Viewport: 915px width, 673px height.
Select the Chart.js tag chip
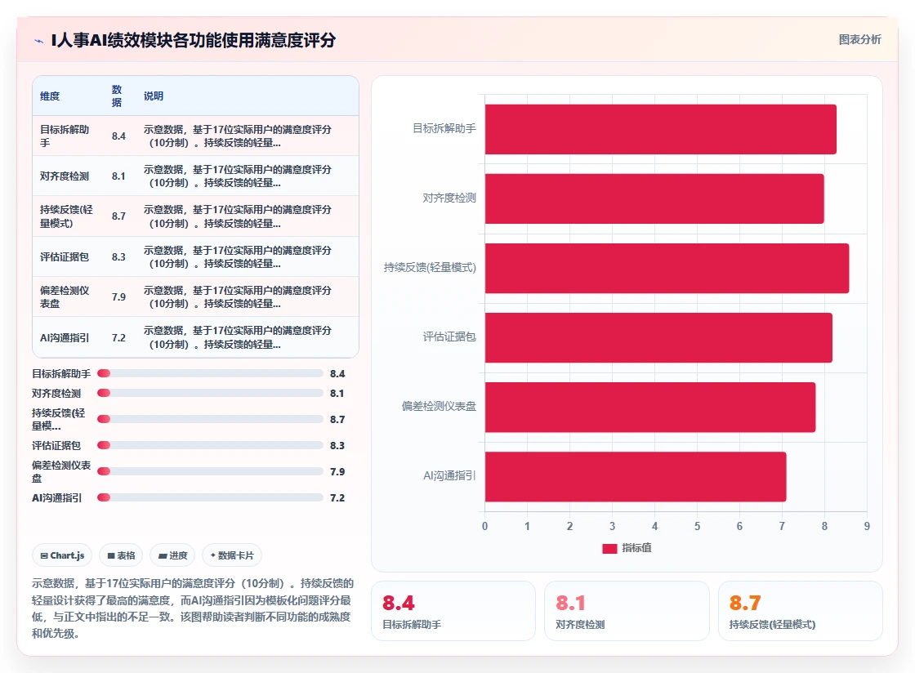62,555
